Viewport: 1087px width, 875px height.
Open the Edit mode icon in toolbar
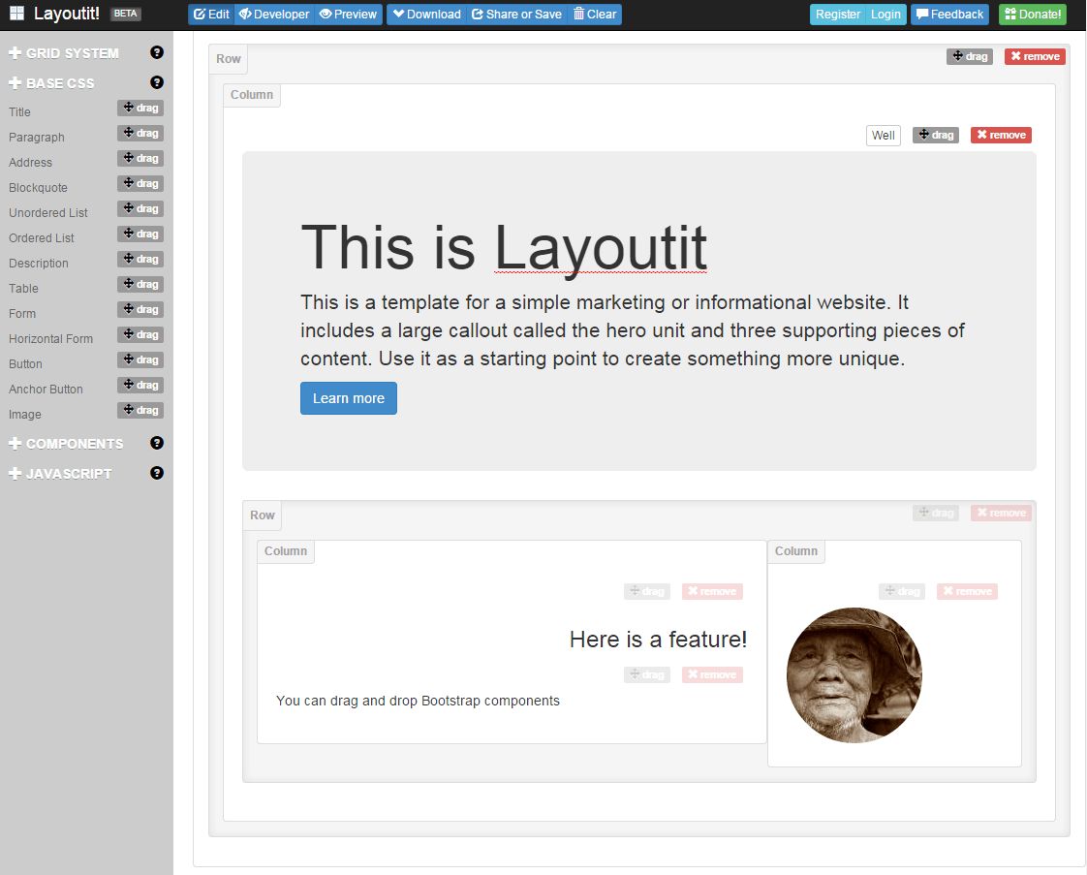click(x=200, y=14)
